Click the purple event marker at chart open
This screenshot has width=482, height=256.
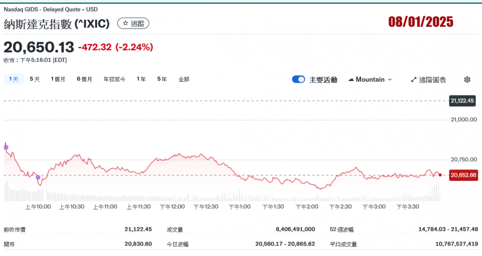[6, 147]
